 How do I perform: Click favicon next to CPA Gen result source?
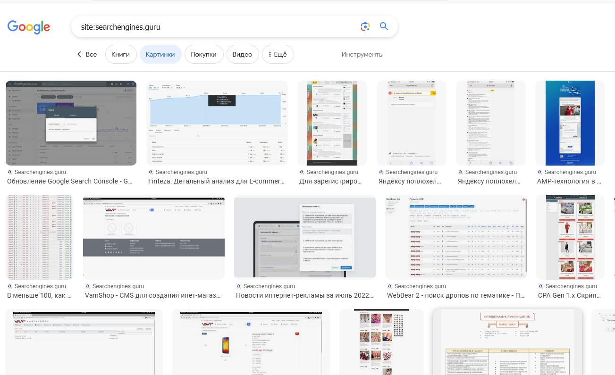pyautogui.click(x=541, y=286)
